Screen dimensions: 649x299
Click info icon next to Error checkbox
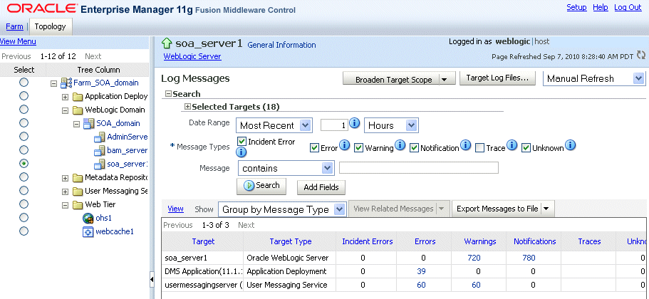pyautogui.click(x=345, y=145)
